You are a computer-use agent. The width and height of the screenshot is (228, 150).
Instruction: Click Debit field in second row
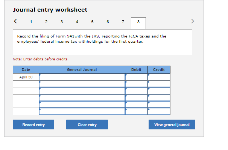pyautogui.click(x=137, y=84)
